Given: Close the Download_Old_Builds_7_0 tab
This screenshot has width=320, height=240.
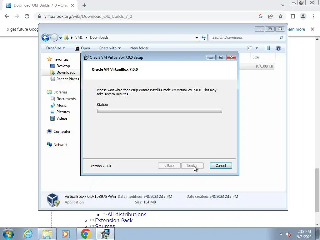Looking at the screenshot, I should (72, 6).
